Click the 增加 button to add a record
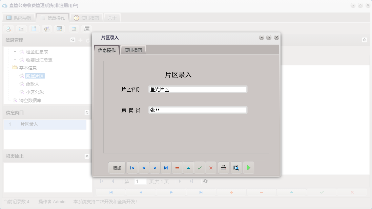 (117, 167)
